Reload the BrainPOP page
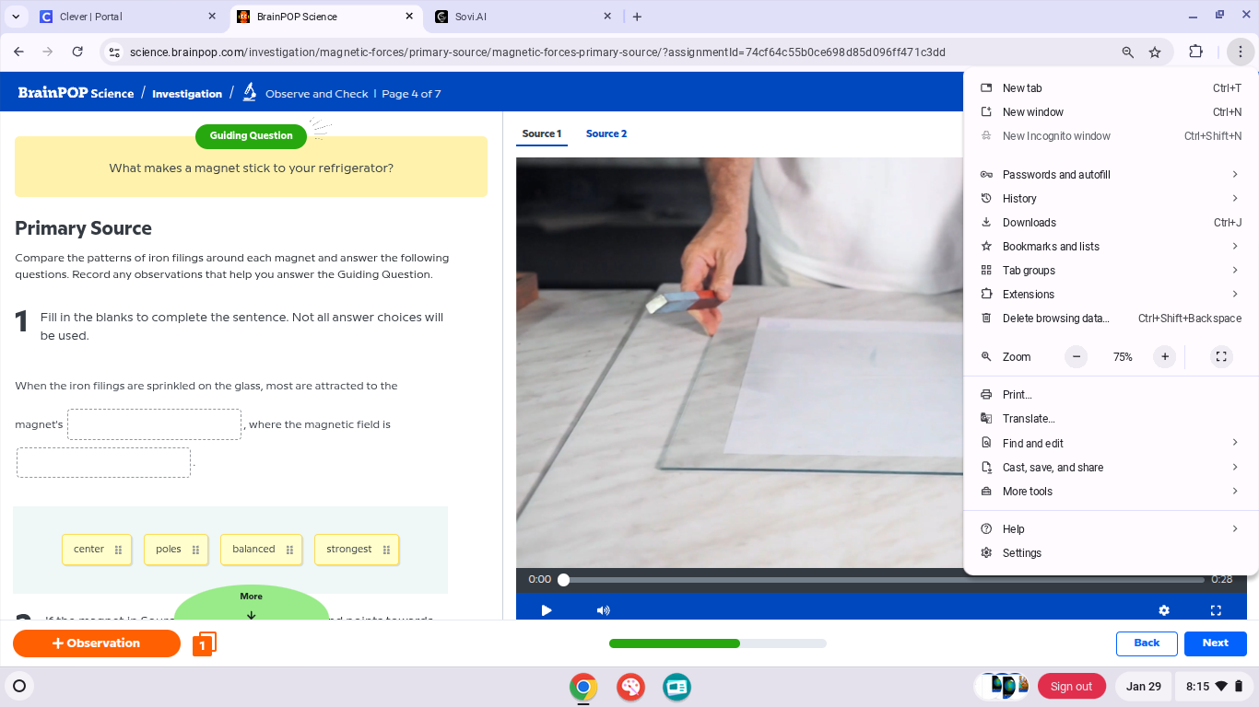1259x707 pixels. 77,52
